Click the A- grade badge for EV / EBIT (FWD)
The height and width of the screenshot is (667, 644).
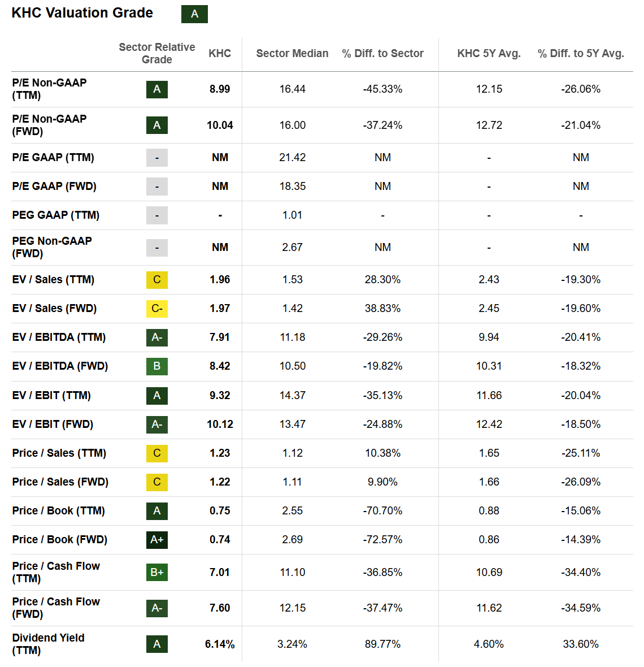tap(157, 425)
